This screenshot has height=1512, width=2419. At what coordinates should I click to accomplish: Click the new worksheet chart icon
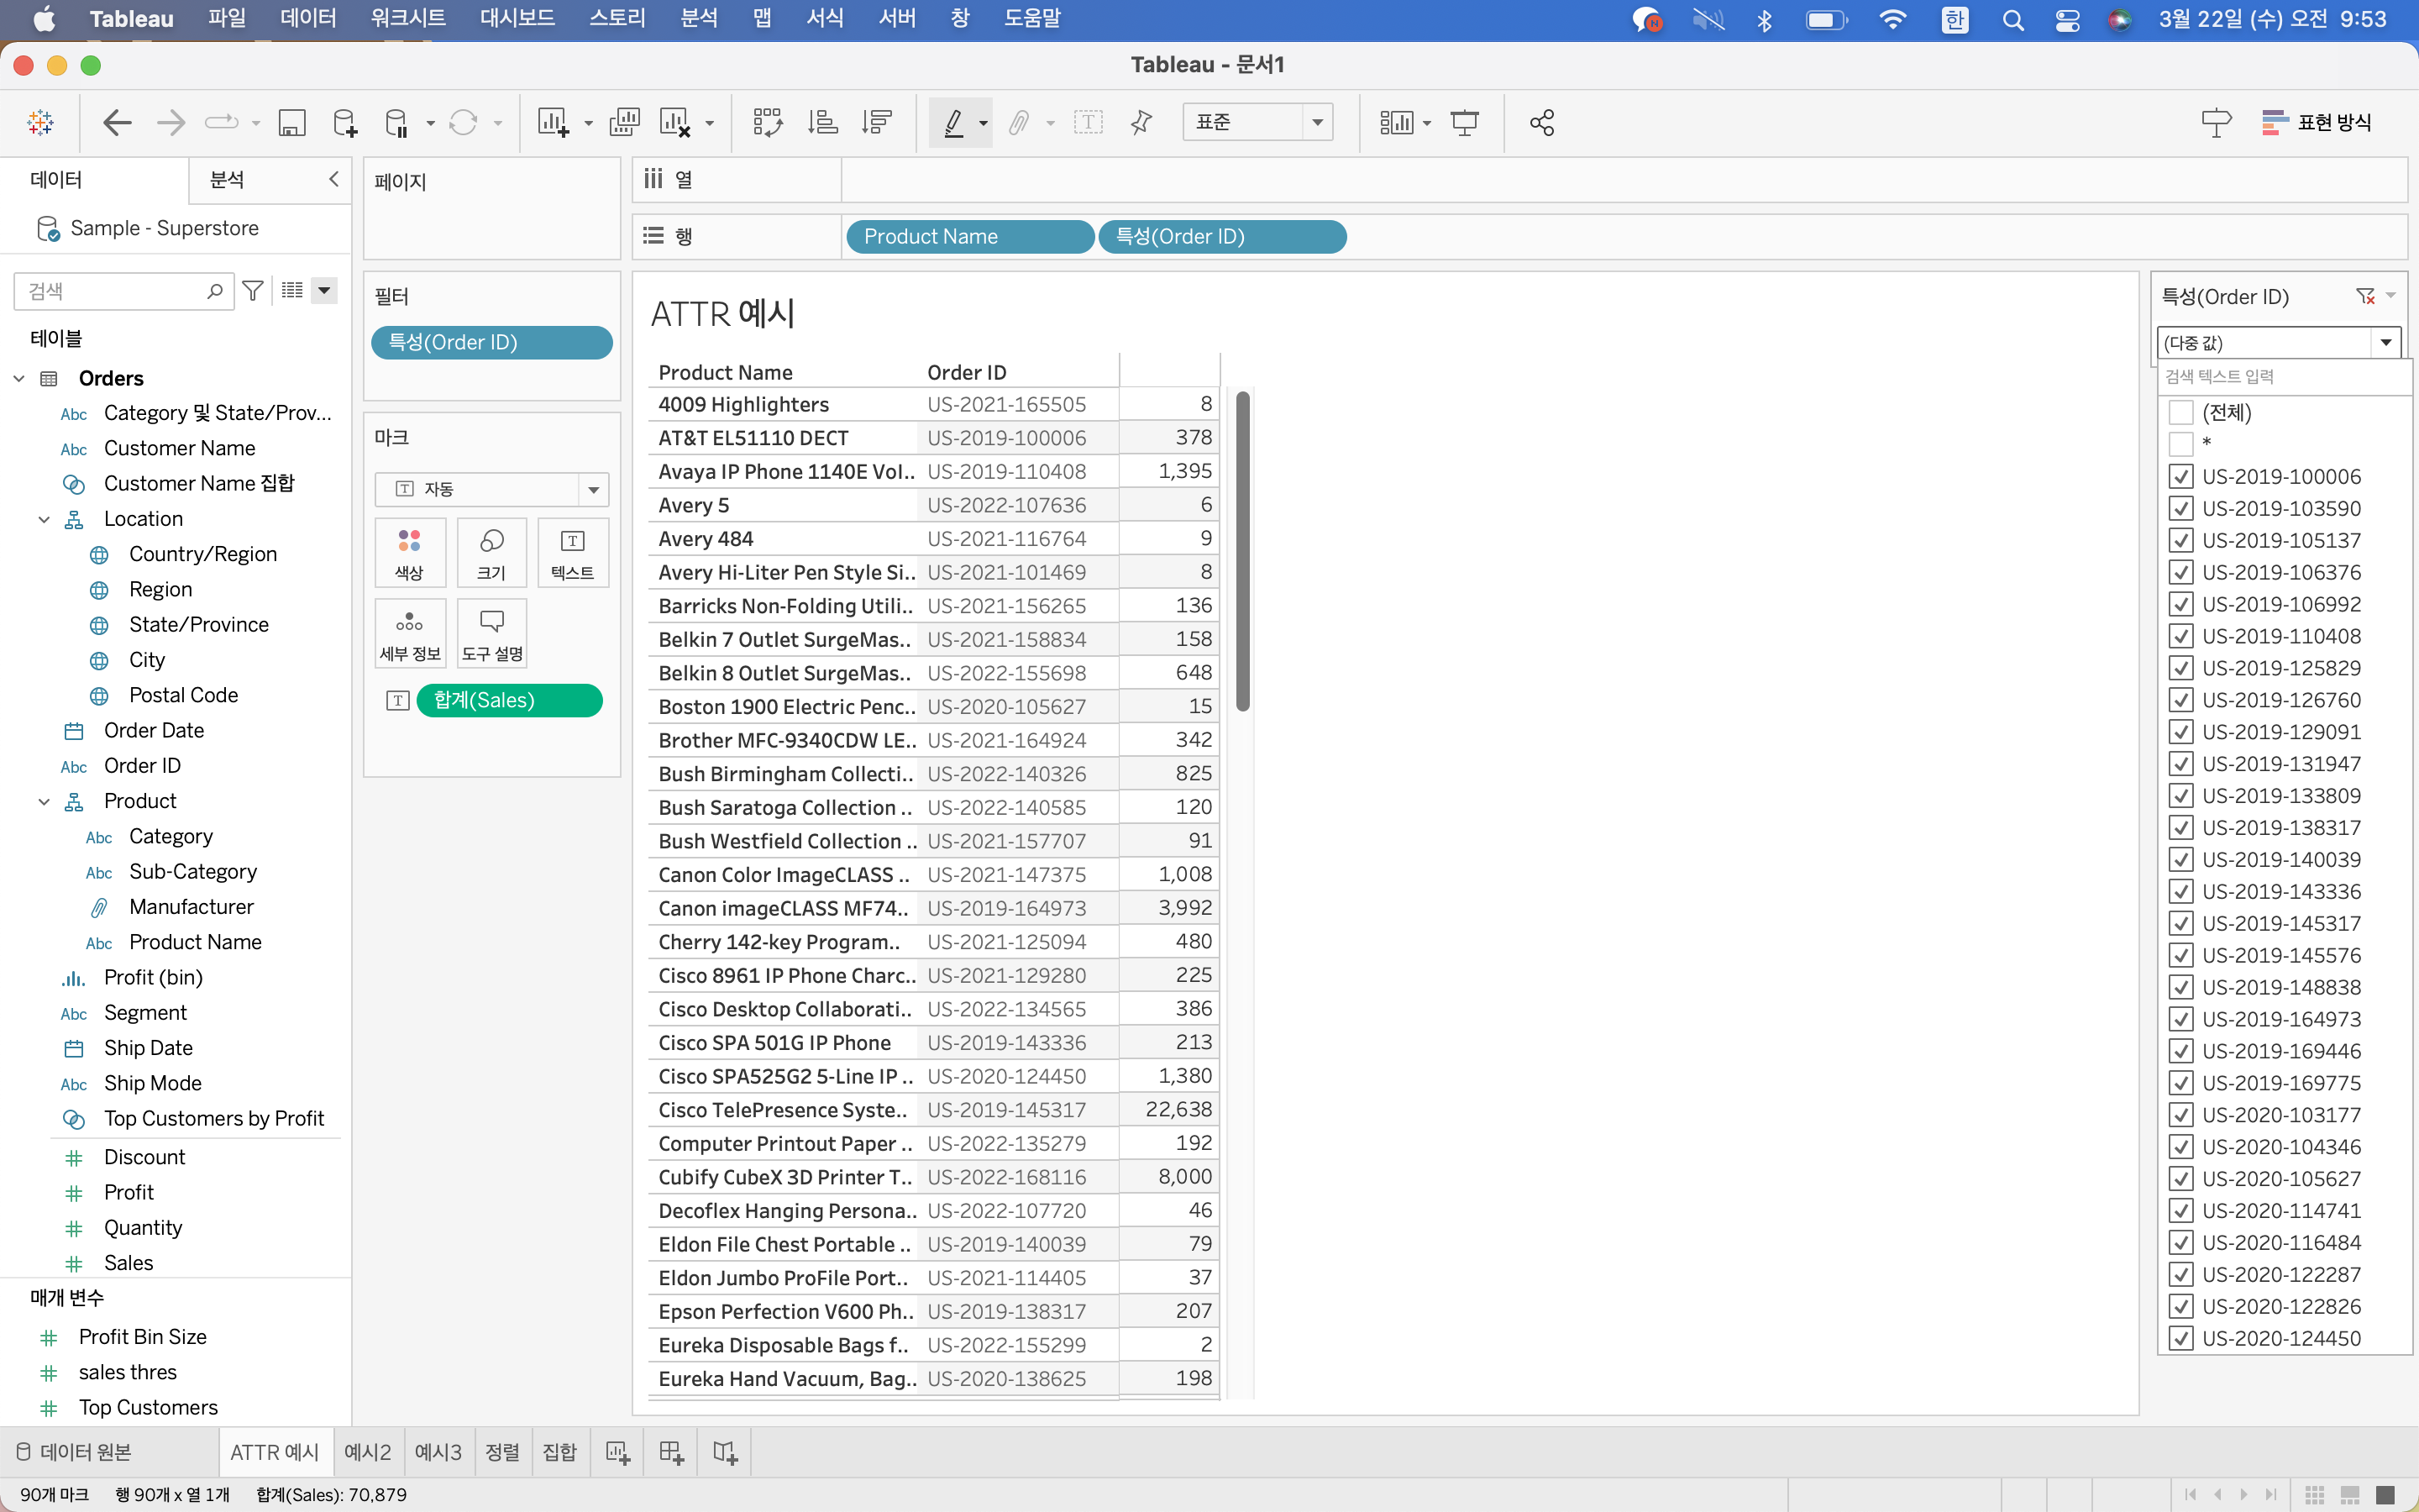pos(553,122)
